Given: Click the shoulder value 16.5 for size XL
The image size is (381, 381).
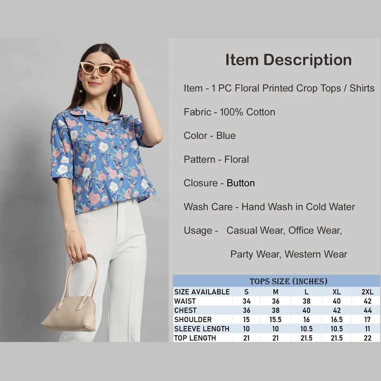Looking at the screenshot, I should (x=337, y=319).
